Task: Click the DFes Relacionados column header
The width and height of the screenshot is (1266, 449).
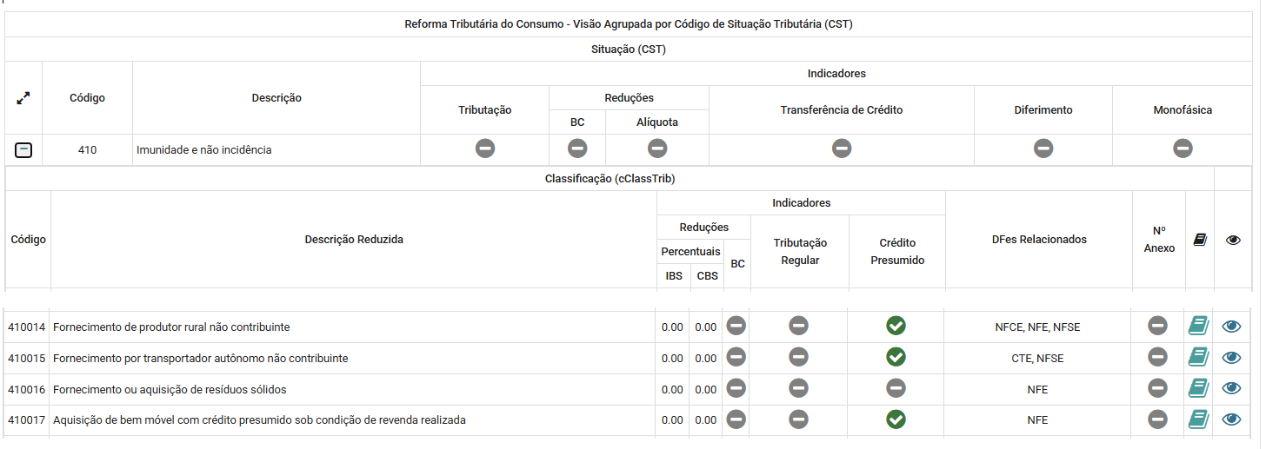Action: (1038, 240)
